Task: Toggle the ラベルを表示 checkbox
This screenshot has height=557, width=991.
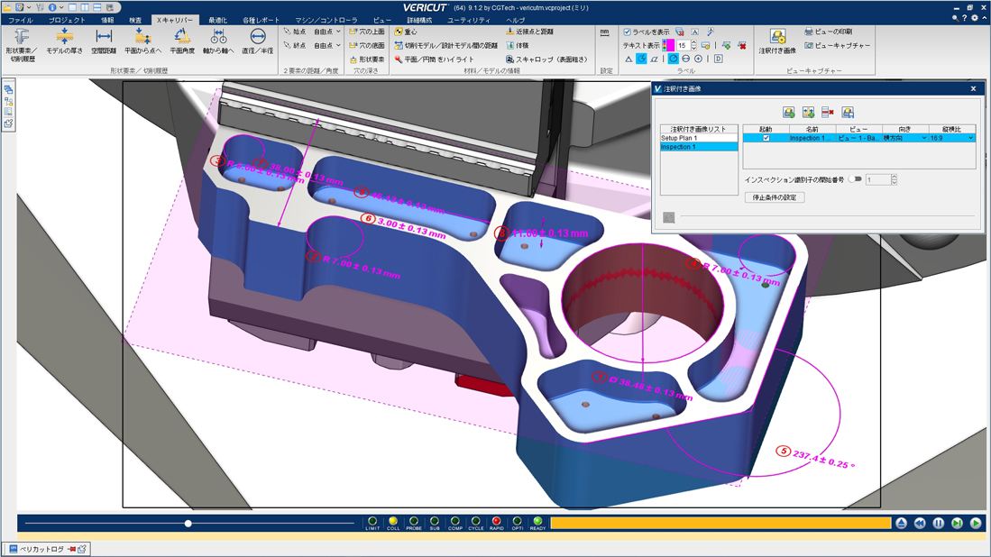Action: click(x=627, y=32)
